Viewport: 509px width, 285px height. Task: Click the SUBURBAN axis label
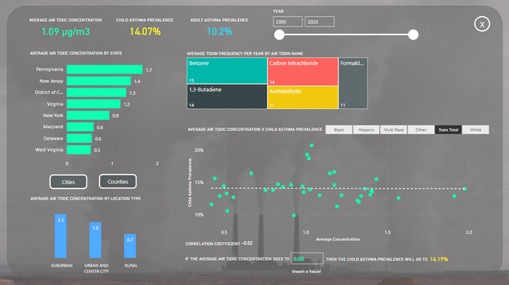[61, 266]
